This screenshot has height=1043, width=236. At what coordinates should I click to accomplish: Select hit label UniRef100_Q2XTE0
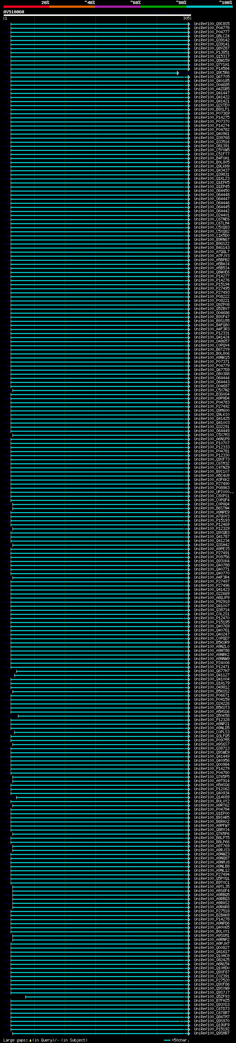[211, 105]
